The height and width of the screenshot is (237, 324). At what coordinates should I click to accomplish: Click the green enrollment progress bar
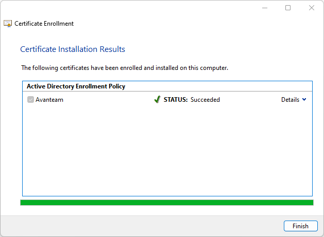pyautogui.click(x=166, y=203)
